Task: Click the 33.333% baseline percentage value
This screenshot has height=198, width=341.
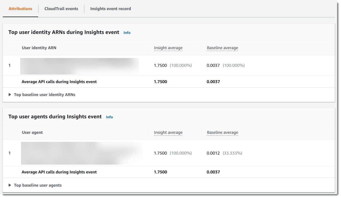Action: [232, 153]
